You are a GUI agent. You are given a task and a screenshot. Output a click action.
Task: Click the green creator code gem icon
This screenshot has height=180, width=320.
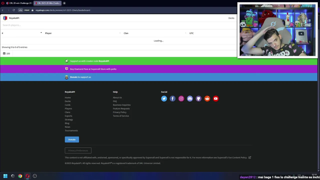(x=66, y=61)
